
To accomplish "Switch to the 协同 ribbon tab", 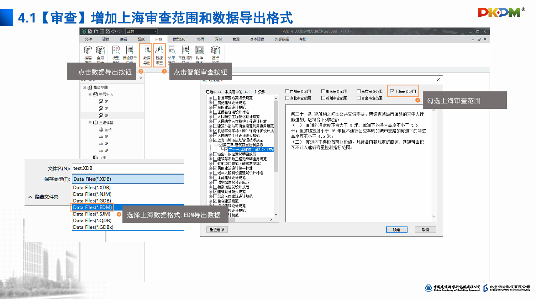I will pos(201,39).
